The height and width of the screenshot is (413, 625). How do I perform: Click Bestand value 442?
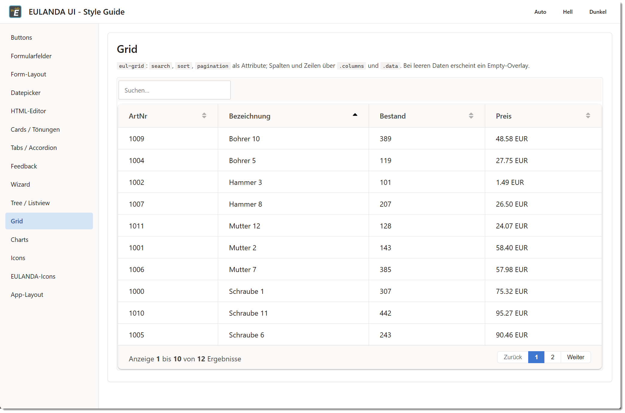click(x=427, y=313)
